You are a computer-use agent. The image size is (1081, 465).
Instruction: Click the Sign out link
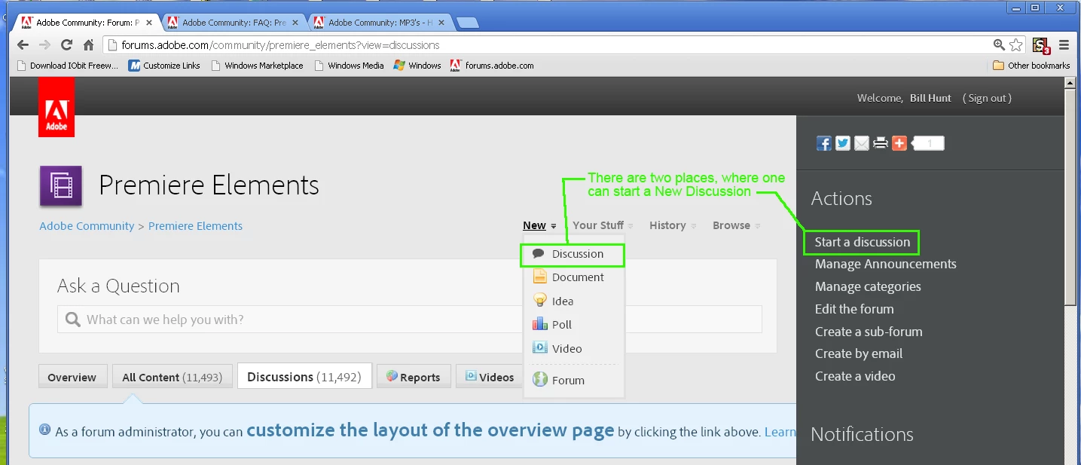[988, 98]
